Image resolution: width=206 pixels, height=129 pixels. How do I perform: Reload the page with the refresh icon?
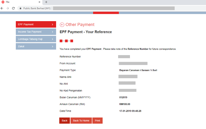13,8
